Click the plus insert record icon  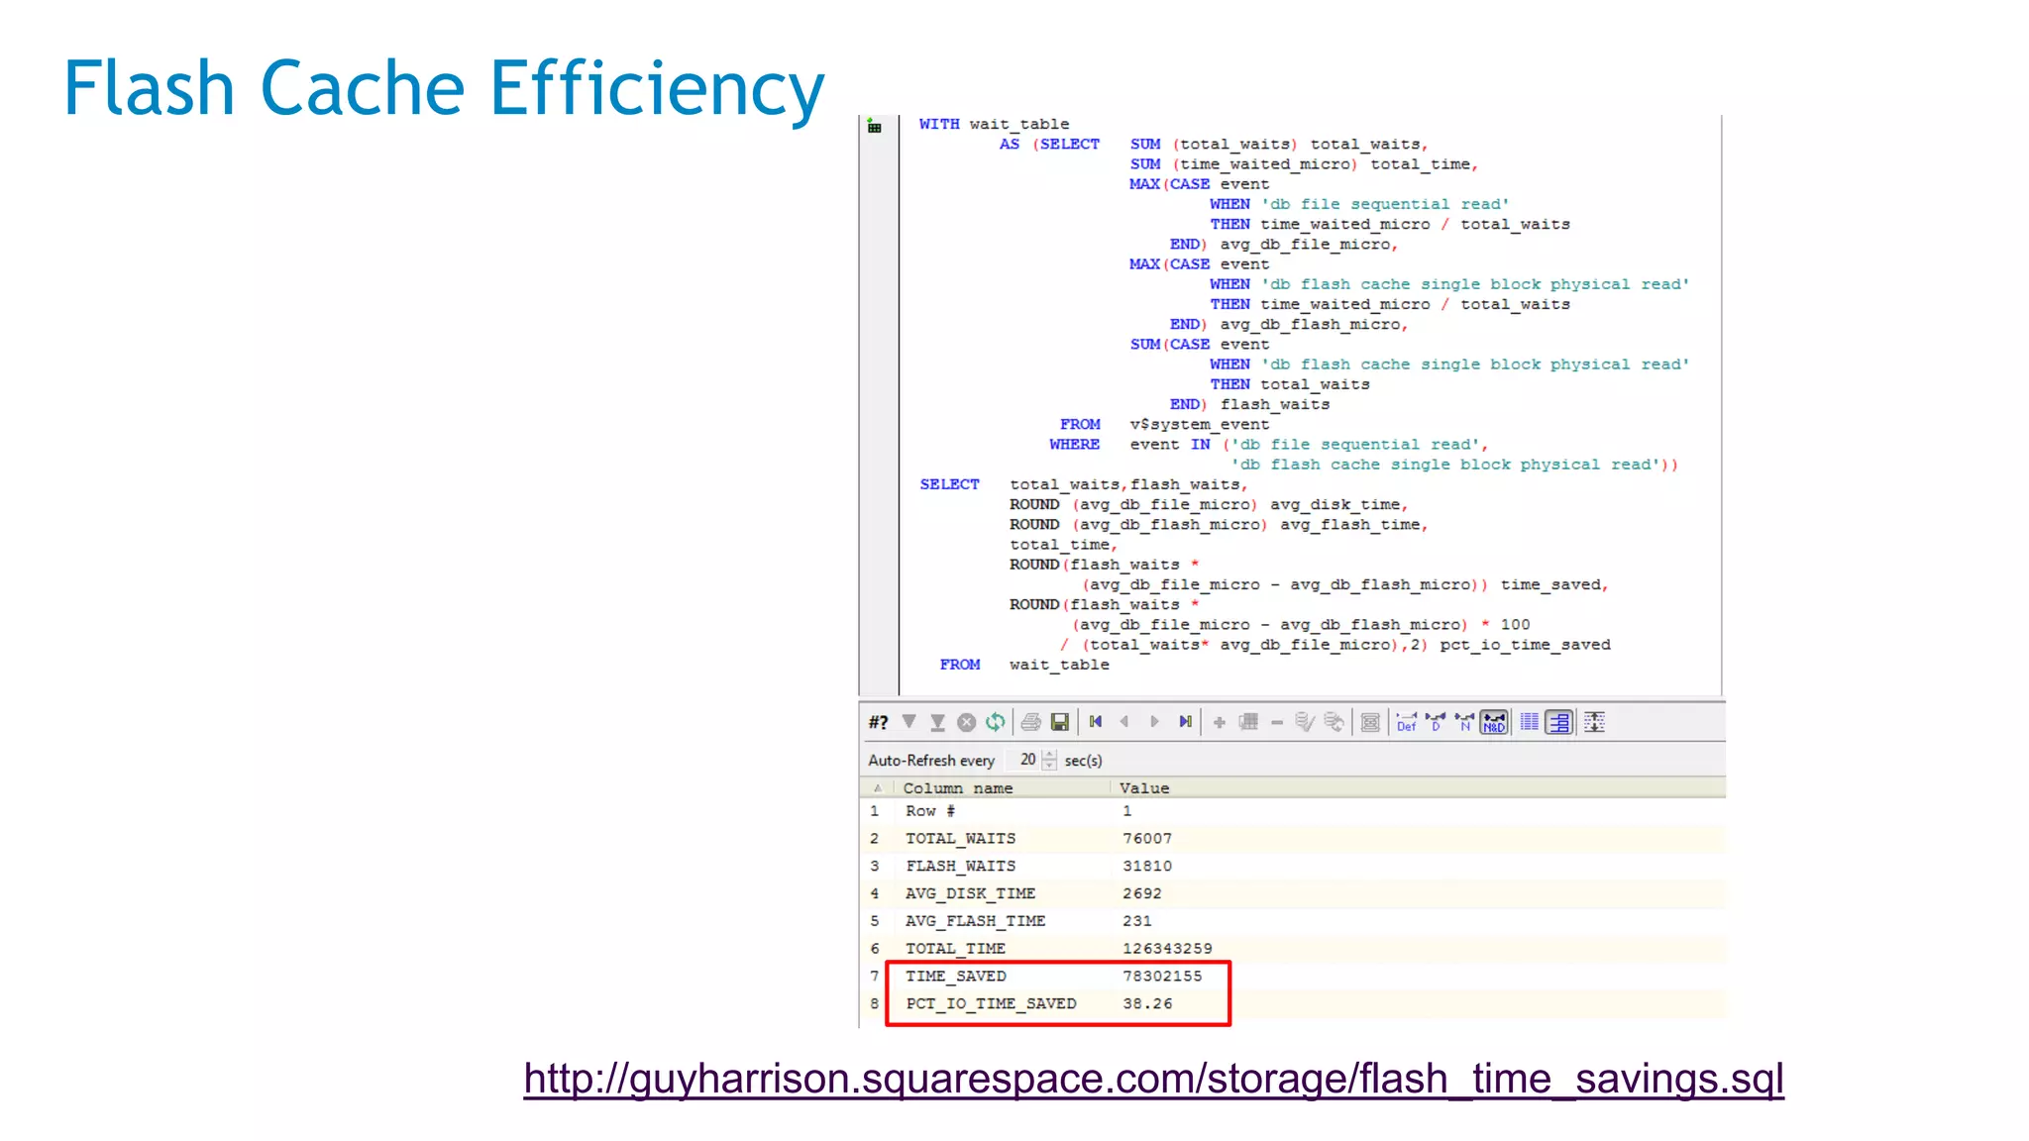click(1220, 722)
